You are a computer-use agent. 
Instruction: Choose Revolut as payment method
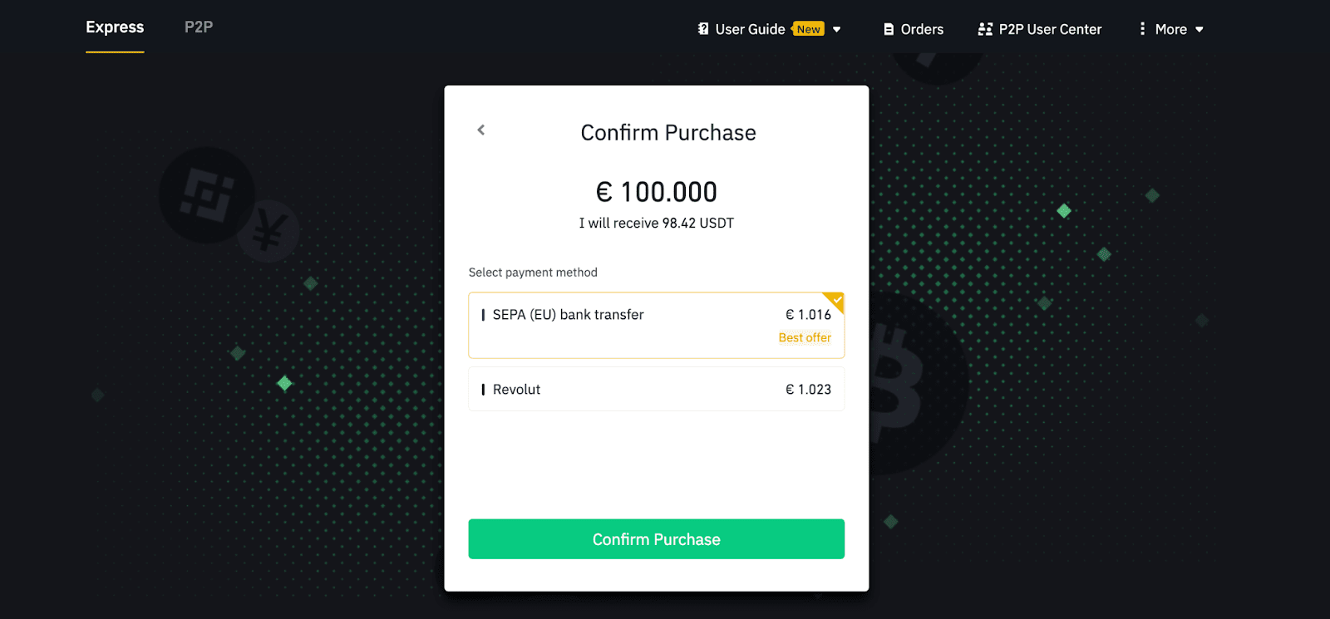pos(516,390)
